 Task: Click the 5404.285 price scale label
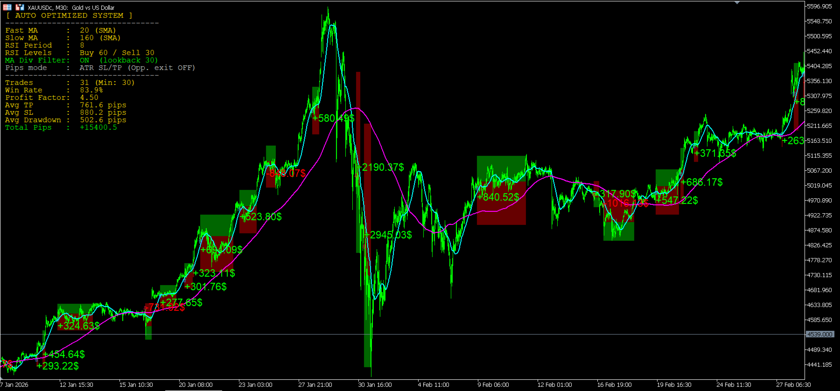point(819,66)
